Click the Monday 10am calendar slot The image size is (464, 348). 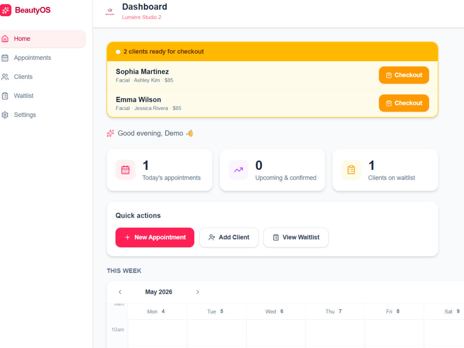(157, 333)
